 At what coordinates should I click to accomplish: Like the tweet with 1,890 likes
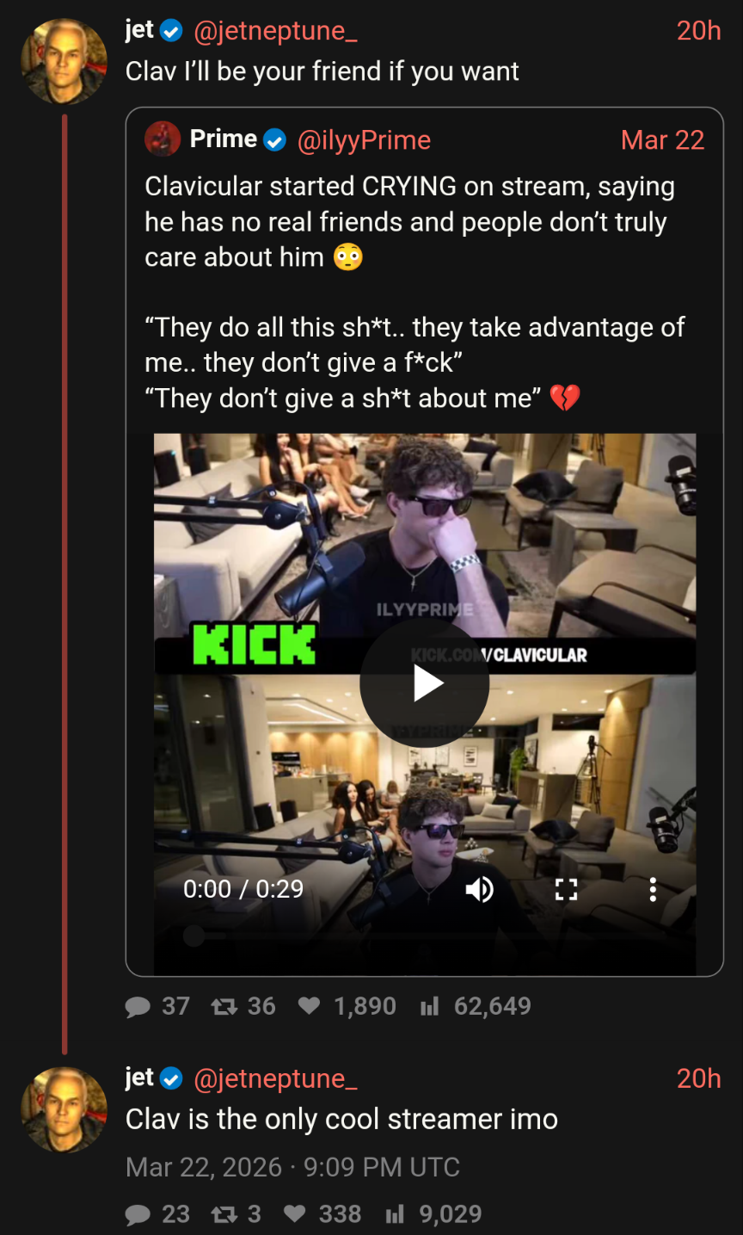[310, 1006]
